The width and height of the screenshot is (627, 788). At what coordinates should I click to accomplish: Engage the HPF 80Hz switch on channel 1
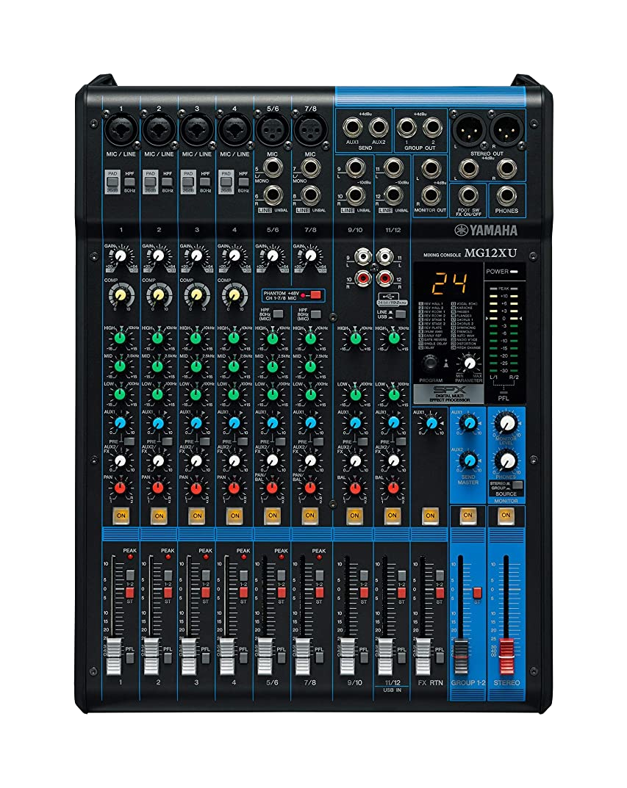(129, 182)
